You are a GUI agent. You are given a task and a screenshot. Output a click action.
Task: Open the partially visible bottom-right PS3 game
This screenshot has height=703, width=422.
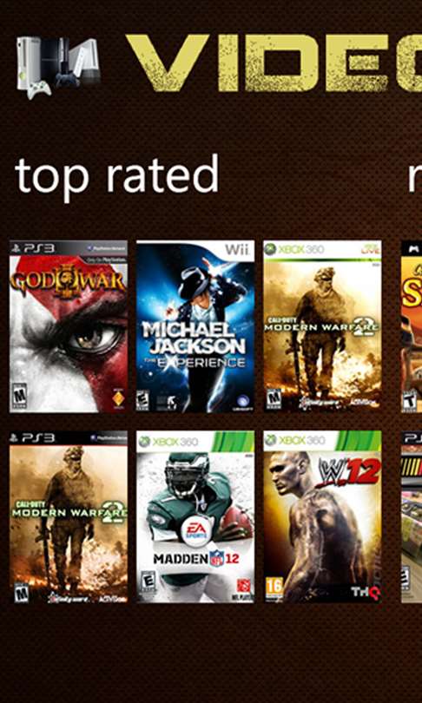click(x=412, y=517)
